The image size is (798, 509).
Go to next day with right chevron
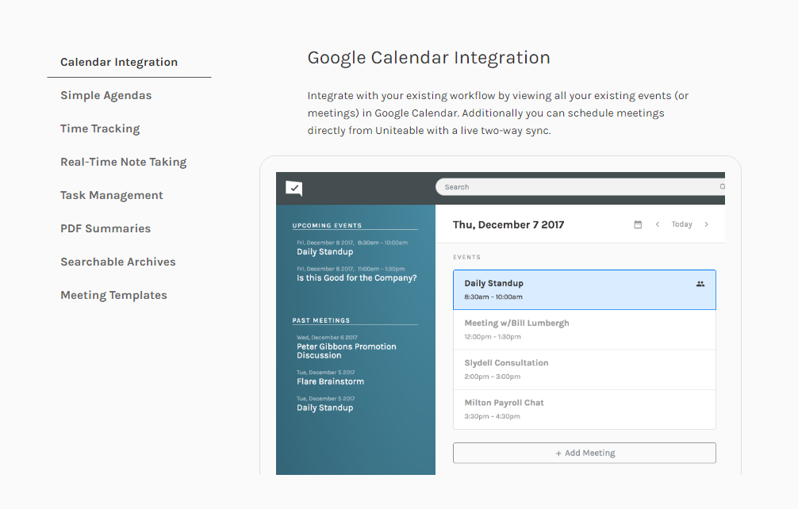pos(707,224)
